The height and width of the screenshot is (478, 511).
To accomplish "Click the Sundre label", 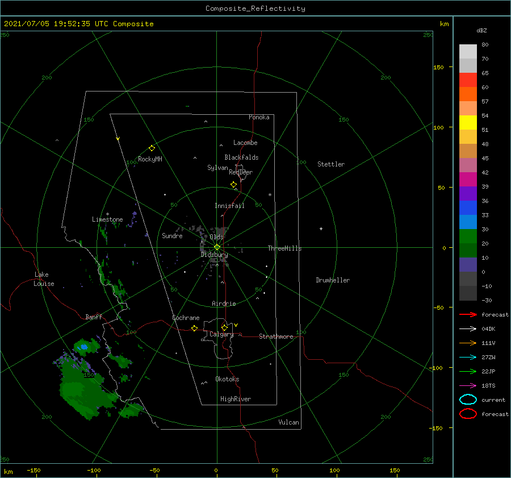I will [x=173, y=236].
